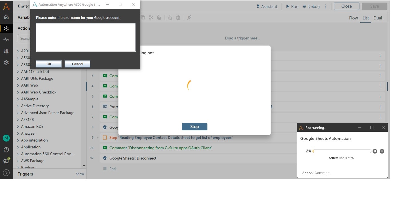The image size is (396, 207).
Task: Click the Actions search field
Action: pyautogui.click(x=24, y=38)
